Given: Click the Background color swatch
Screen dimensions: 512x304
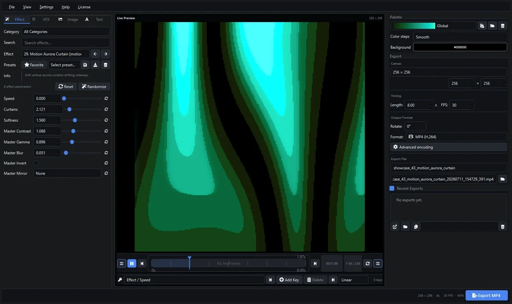Looking at the screenshot, I should [460, 47].
